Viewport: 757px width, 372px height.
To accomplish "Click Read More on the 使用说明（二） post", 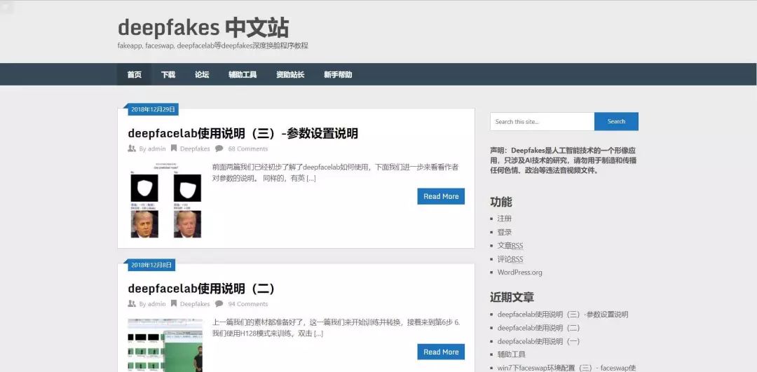I will pyautogui.click(x=441, y=352).
